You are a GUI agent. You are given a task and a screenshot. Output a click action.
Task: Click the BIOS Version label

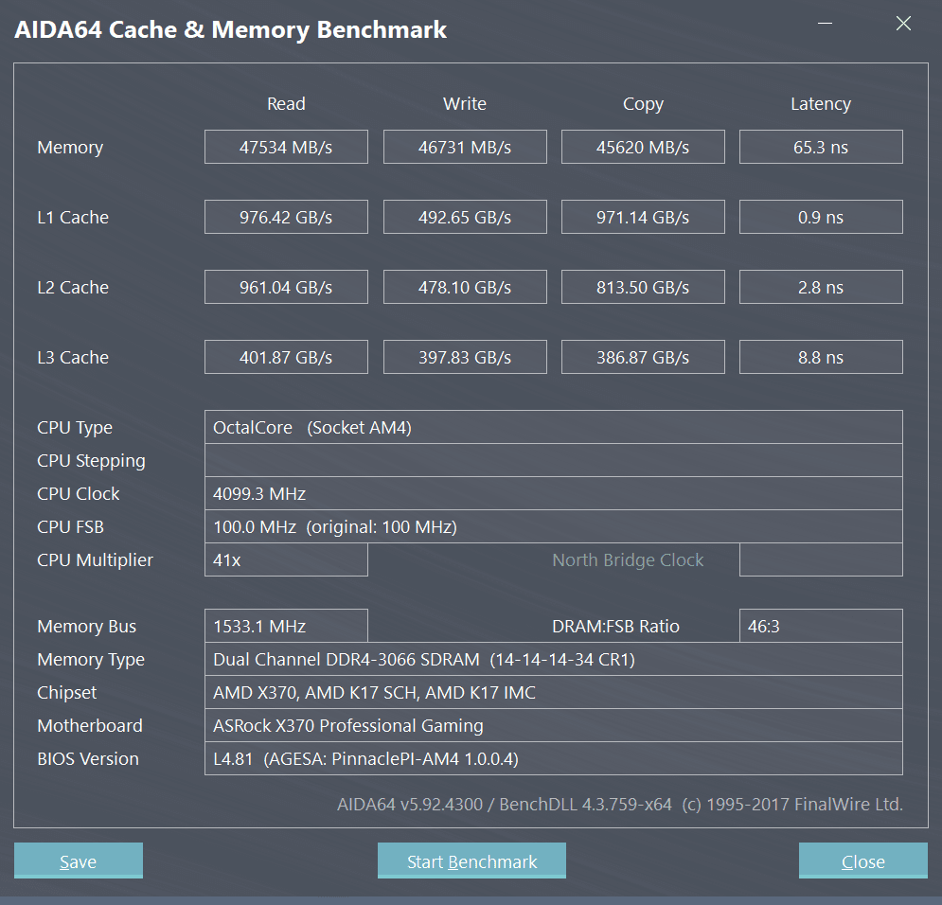click(x=88, y=758)
